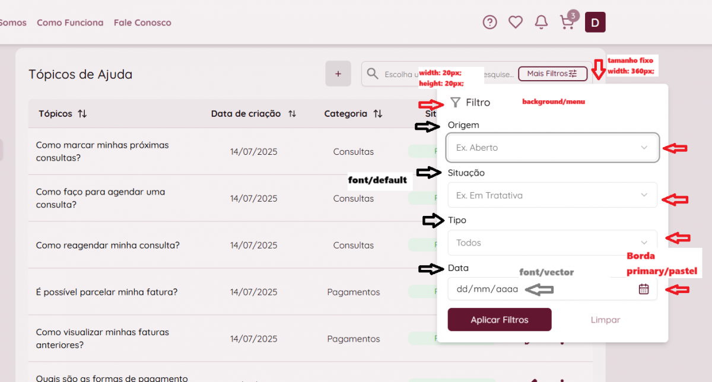The height and width of the screenshot is (382, 712).
Task: Open the shopping cart icon
Action: (x=567, y=23)
